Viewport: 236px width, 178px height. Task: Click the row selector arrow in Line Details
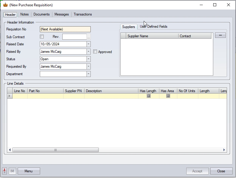tap(10, 96)
